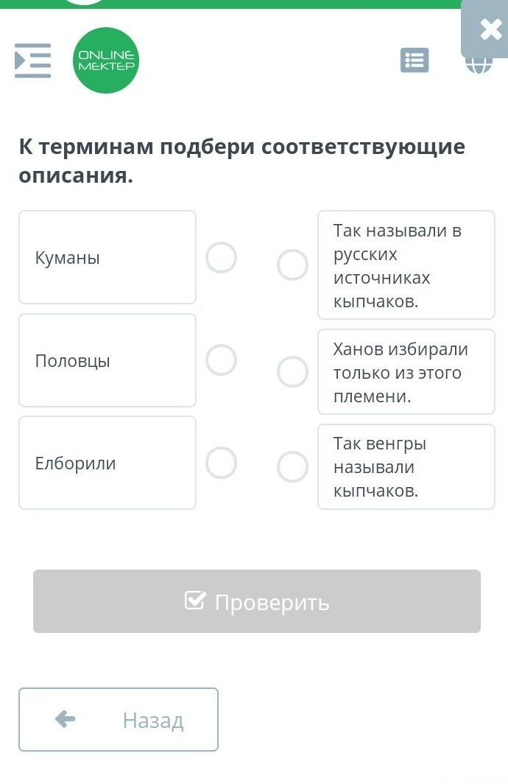Select radio for 'Так называли в русских источниках'
The image size is (508, 784).
pyautogui.click(x=293, y=265)
